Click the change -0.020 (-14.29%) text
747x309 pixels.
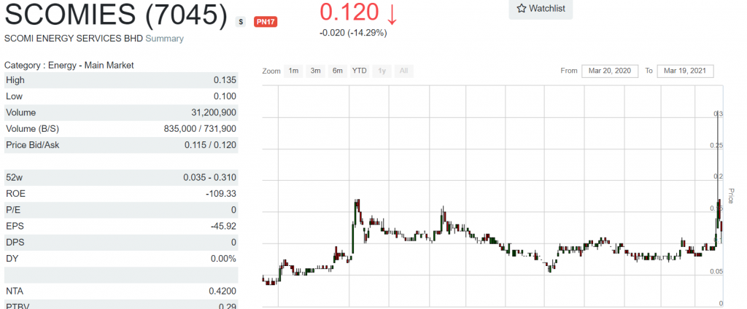tap(353, 33)
